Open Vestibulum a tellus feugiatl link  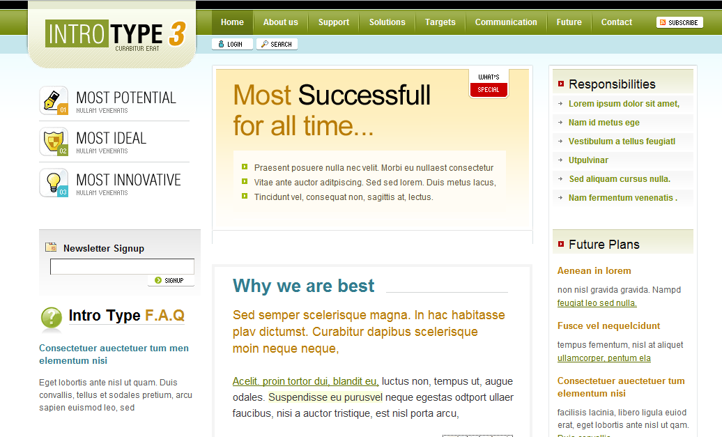[x=622, y=141]
